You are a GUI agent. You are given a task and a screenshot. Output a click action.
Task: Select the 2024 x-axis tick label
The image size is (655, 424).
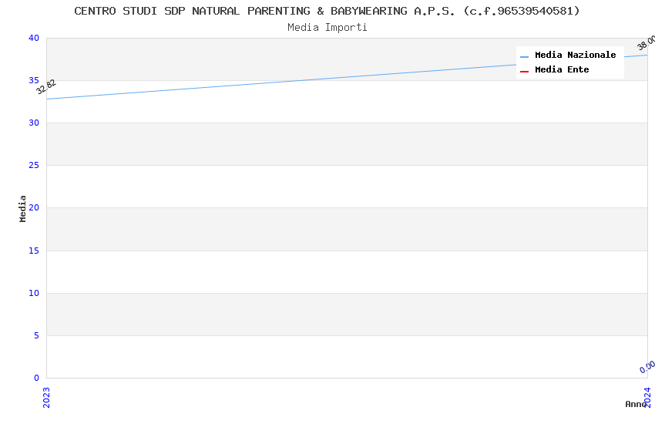[647, 396]
